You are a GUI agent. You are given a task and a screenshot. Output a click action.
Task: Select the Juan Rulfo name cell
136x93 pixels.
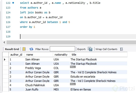(x=39, y=89)
